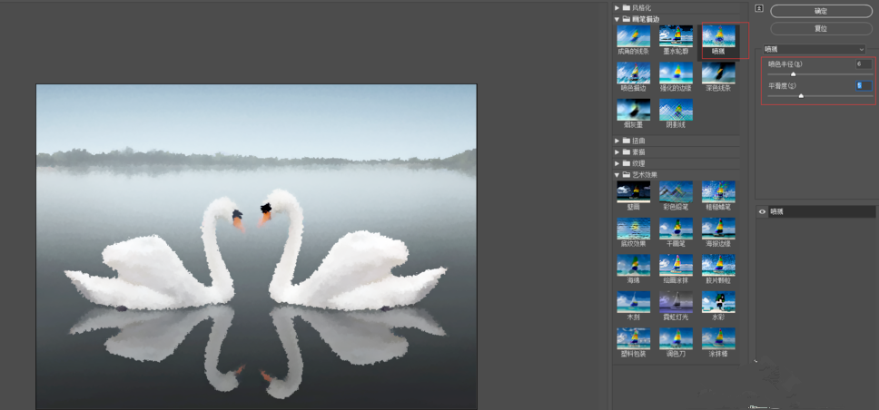This screenshot has height=410, width=879.
Task: Click the 喷色半径 value field
Action: coord(864,63)
